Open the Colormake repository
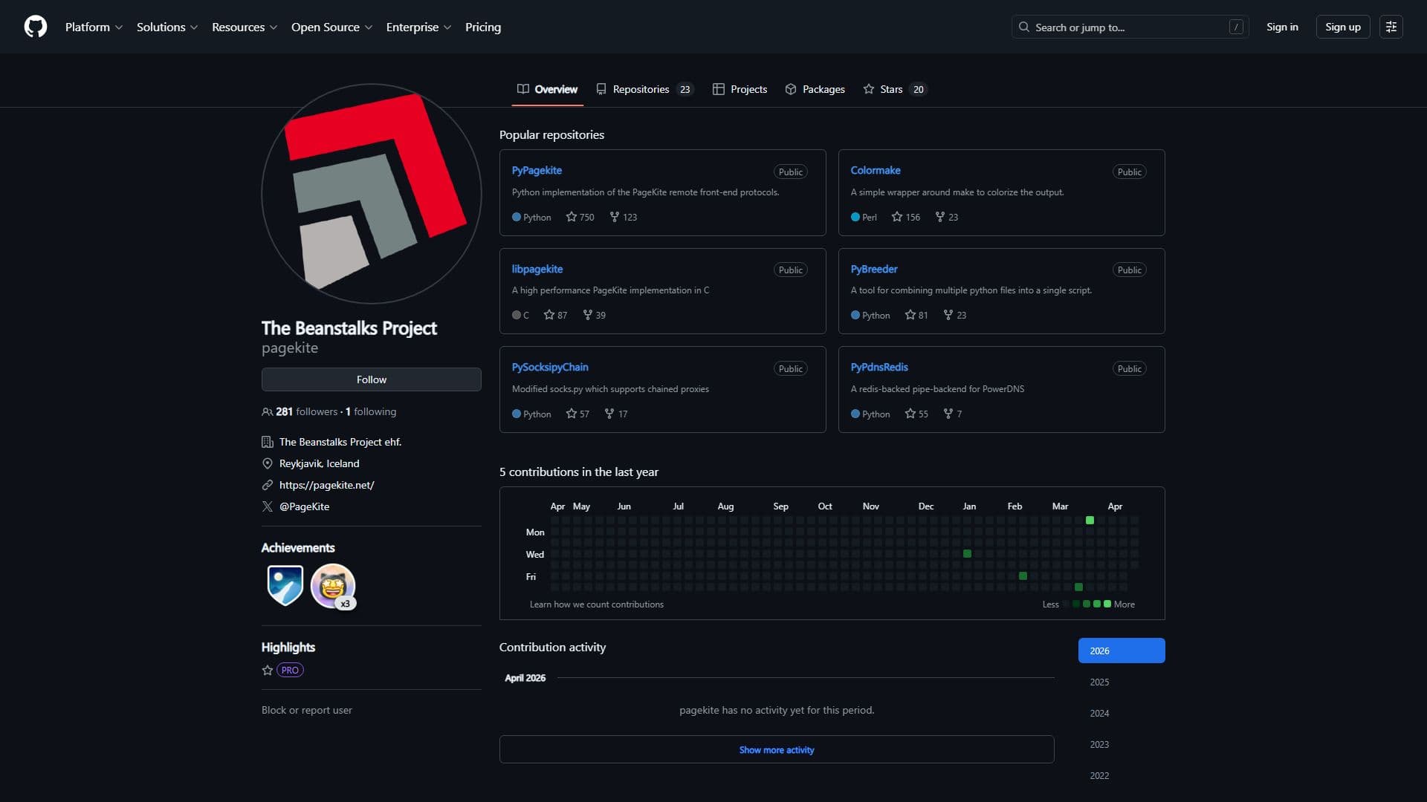 (876, 170)
